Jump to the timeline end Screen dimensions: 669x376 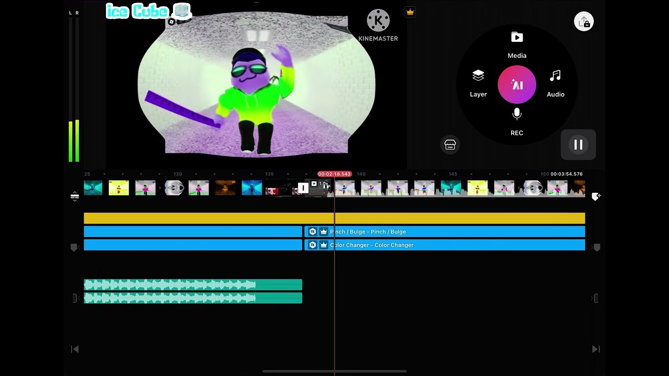click(596, 349)
